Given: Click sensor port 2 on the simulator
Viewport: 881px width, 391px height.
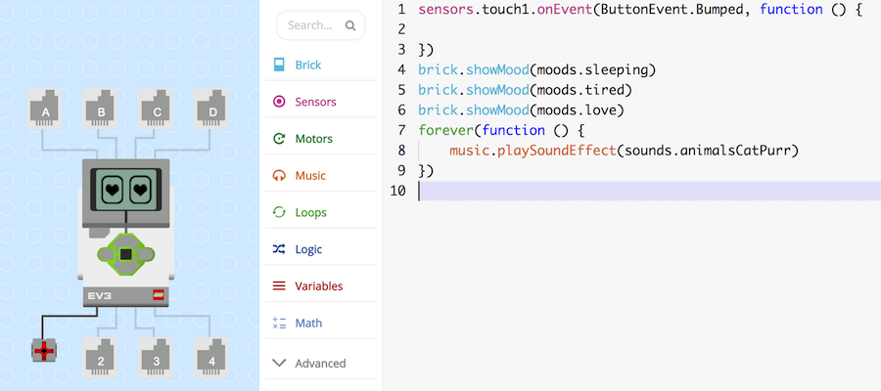Looking at the screenshot, I should (101, 358).
